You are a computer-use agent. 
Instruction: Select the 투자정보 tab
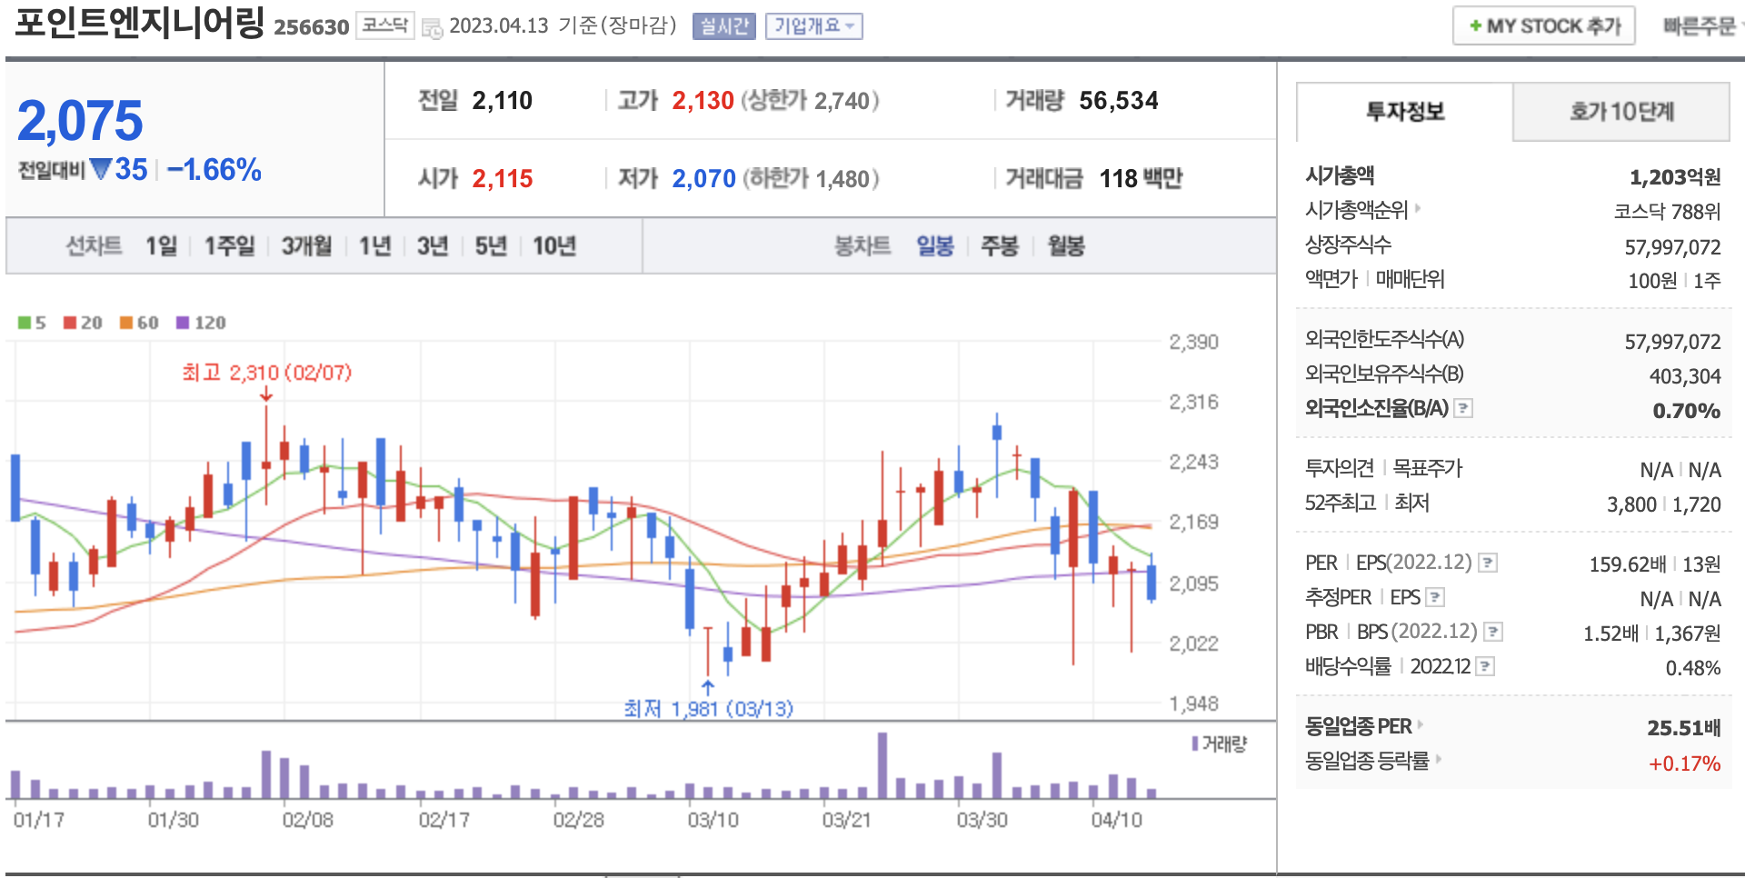pyautogui.click(x=1404, y=112)
